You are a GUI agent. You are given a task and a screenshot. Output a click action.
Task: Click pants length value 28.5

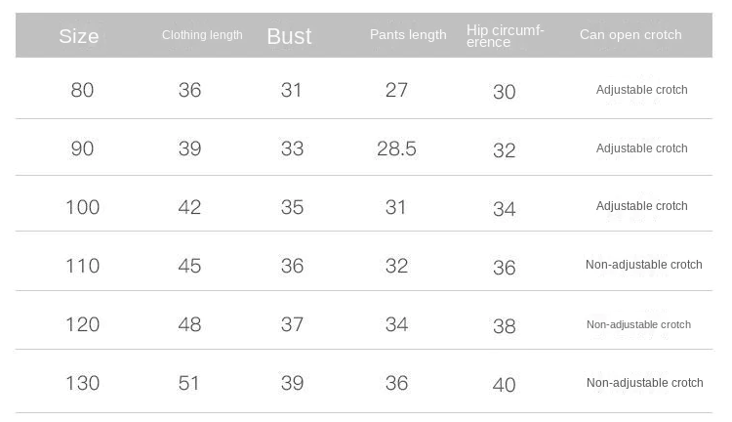point(396,148)
